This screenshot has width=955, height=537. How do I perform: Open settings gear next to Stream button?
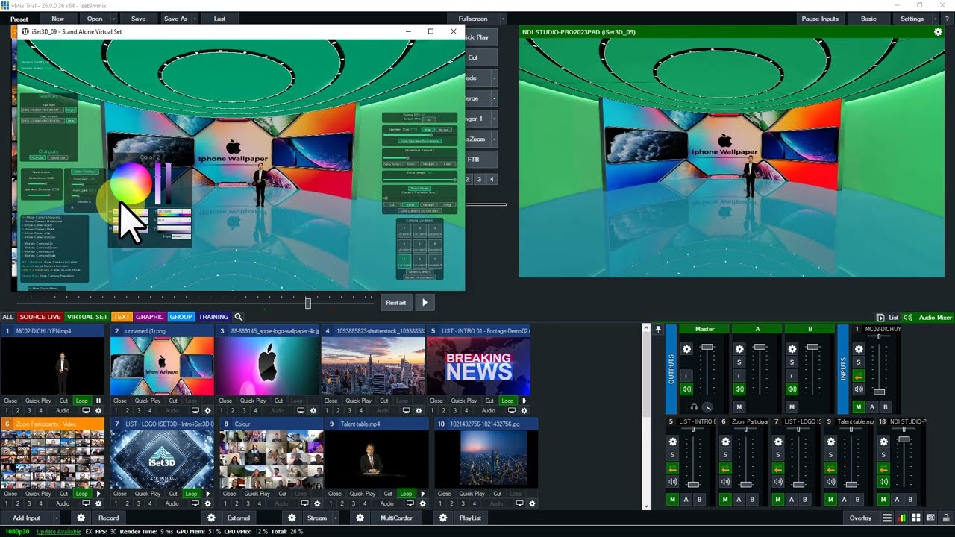[292, 518]
